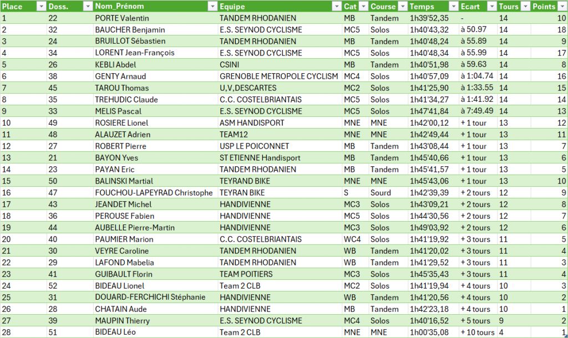Select cell LAFOND Mabelia
Screen dimensions: 568x338
(156, 263)
